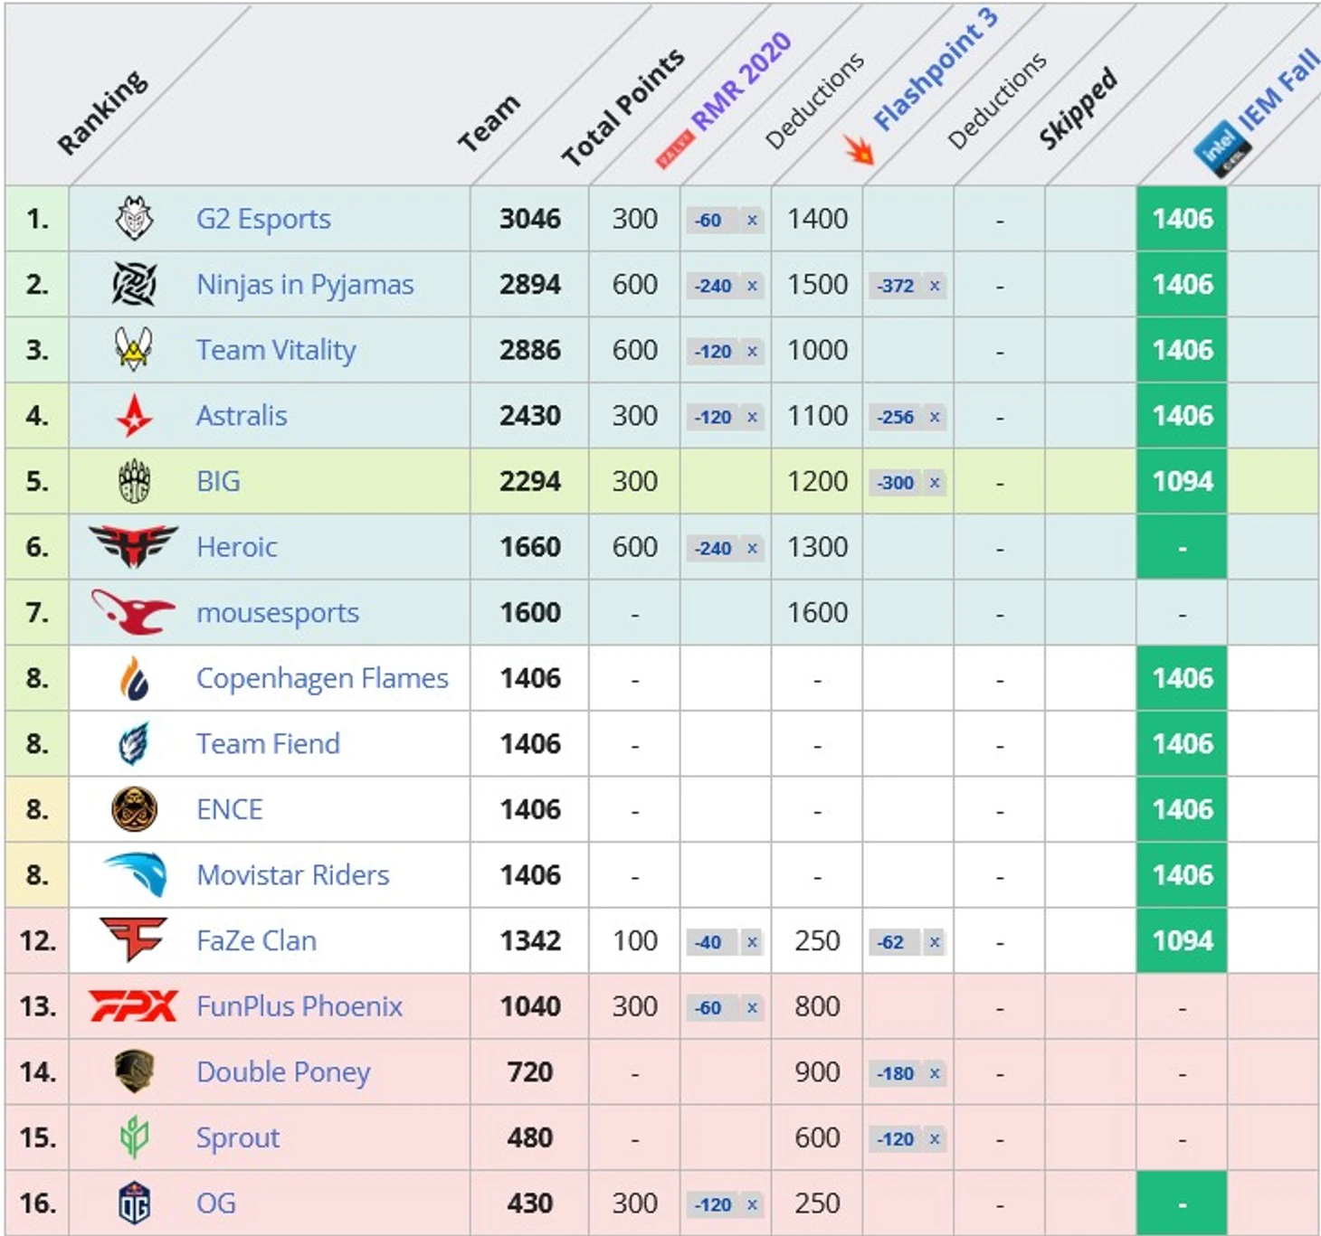Click the Ninjas in Pyjamas team logo

click(x=134, y=285)
